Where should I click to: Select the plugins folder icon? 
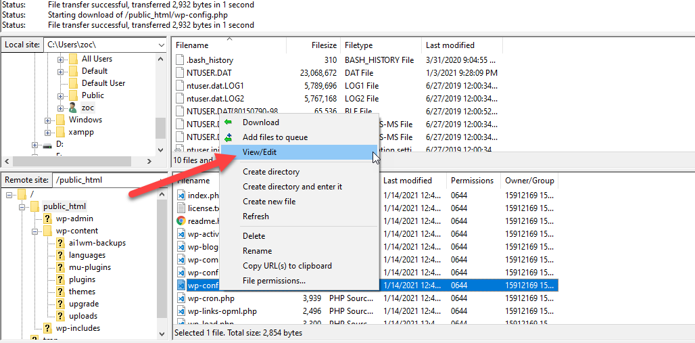[x=60, y=279]
